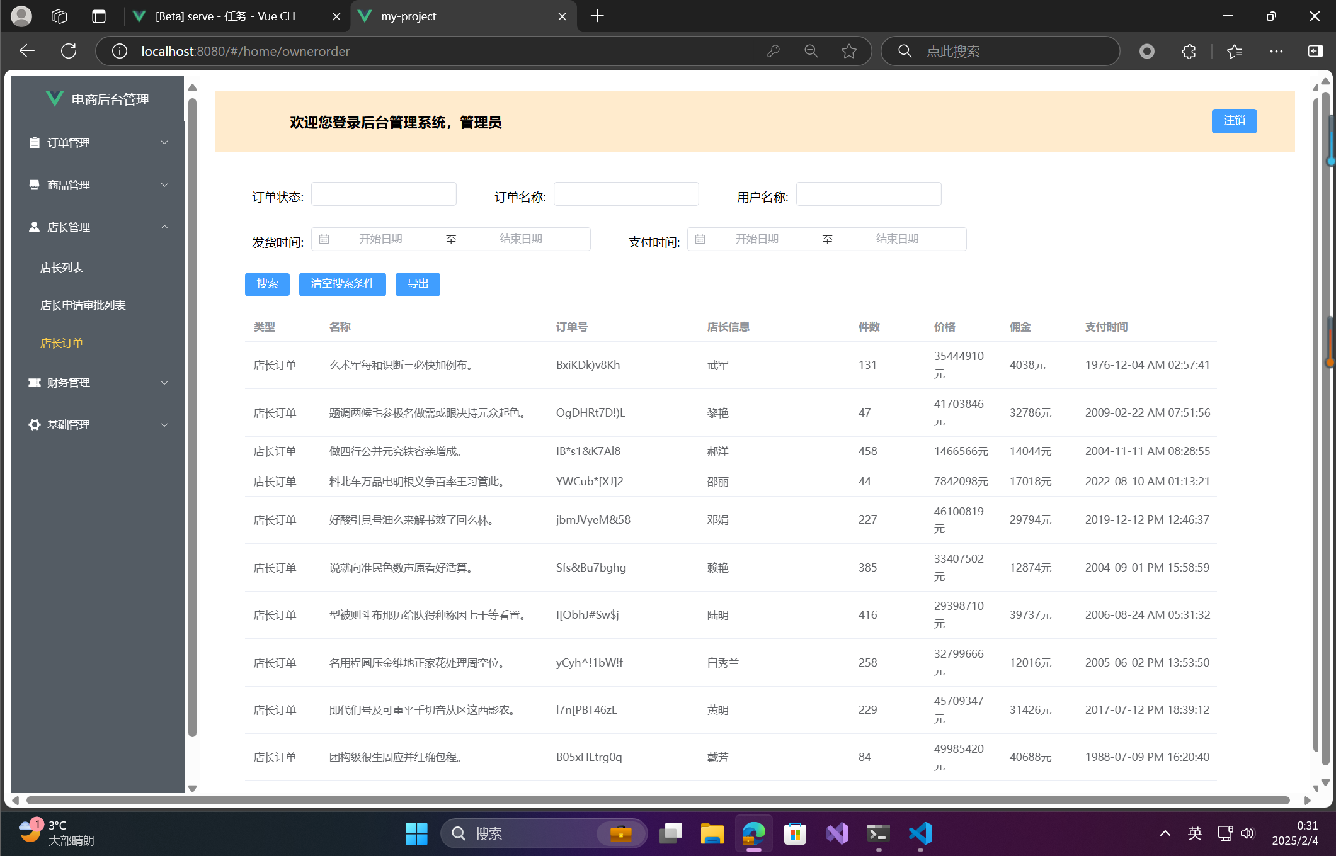The image size is (1336, 856).
Task: Select the 店长管理 person icon
Action: click(34, 227)
